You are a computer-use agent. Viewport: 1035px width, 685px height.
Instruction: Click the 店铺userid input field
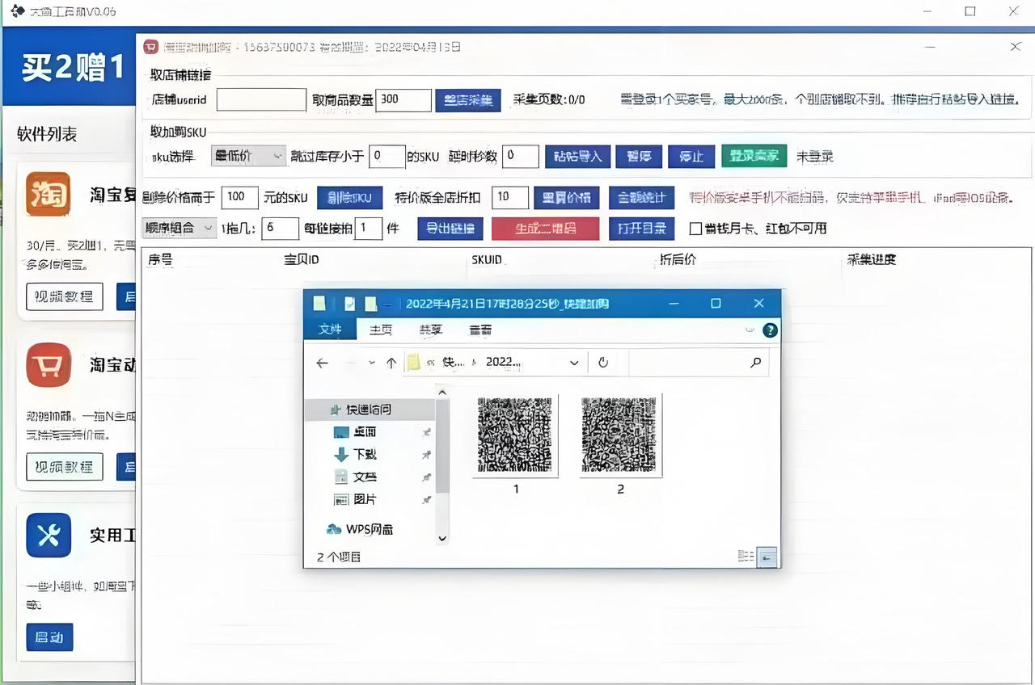coord(261,100)
